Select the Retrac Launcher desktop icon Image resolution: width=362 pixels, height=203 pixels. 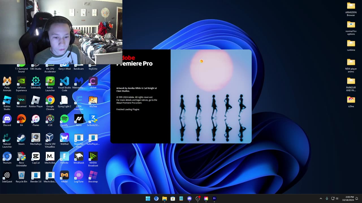(50, 84)
